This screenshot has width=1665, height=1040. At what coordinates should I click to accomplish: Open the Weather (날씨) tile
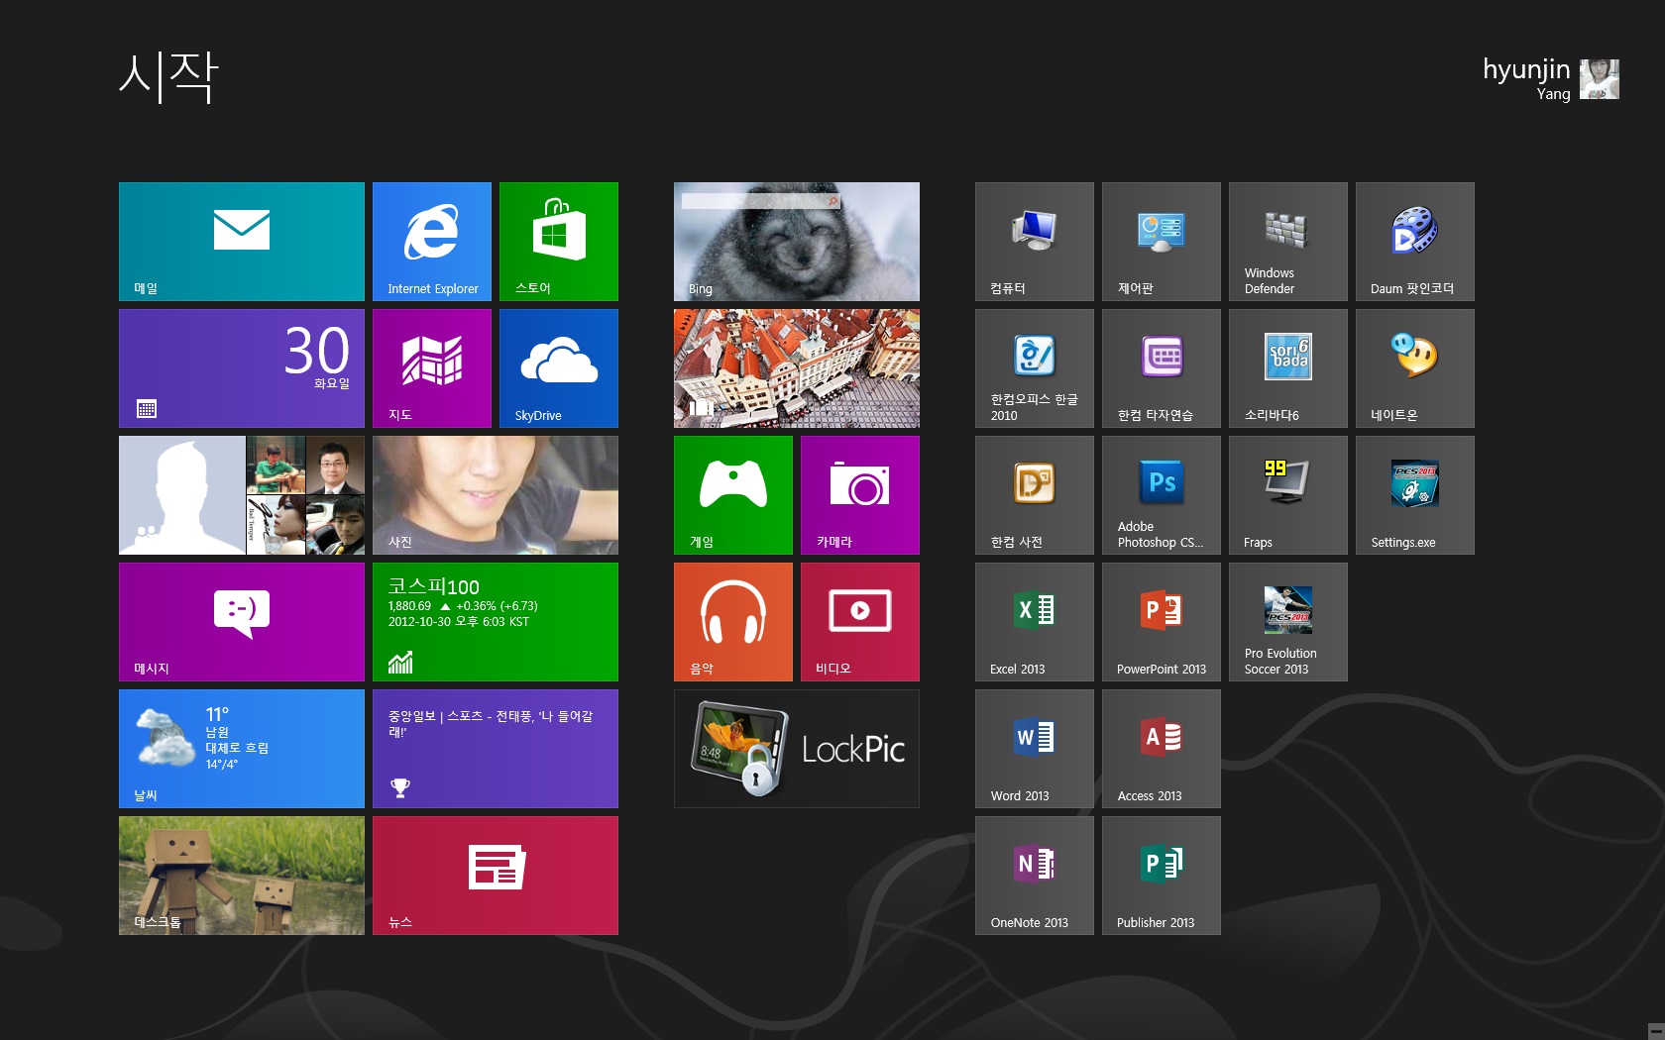(242, 749)
